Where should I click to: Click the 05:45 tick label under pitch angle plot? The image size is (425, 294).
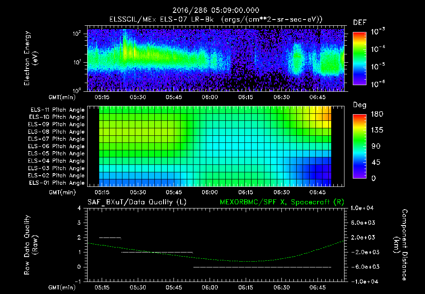[x=174, y=192]
